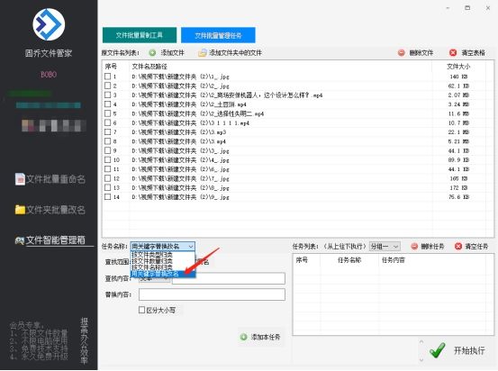Viewport: 498px width, 371px height.
Task: Click the 开始执行 button label
Action: click(x=469, y=350)
